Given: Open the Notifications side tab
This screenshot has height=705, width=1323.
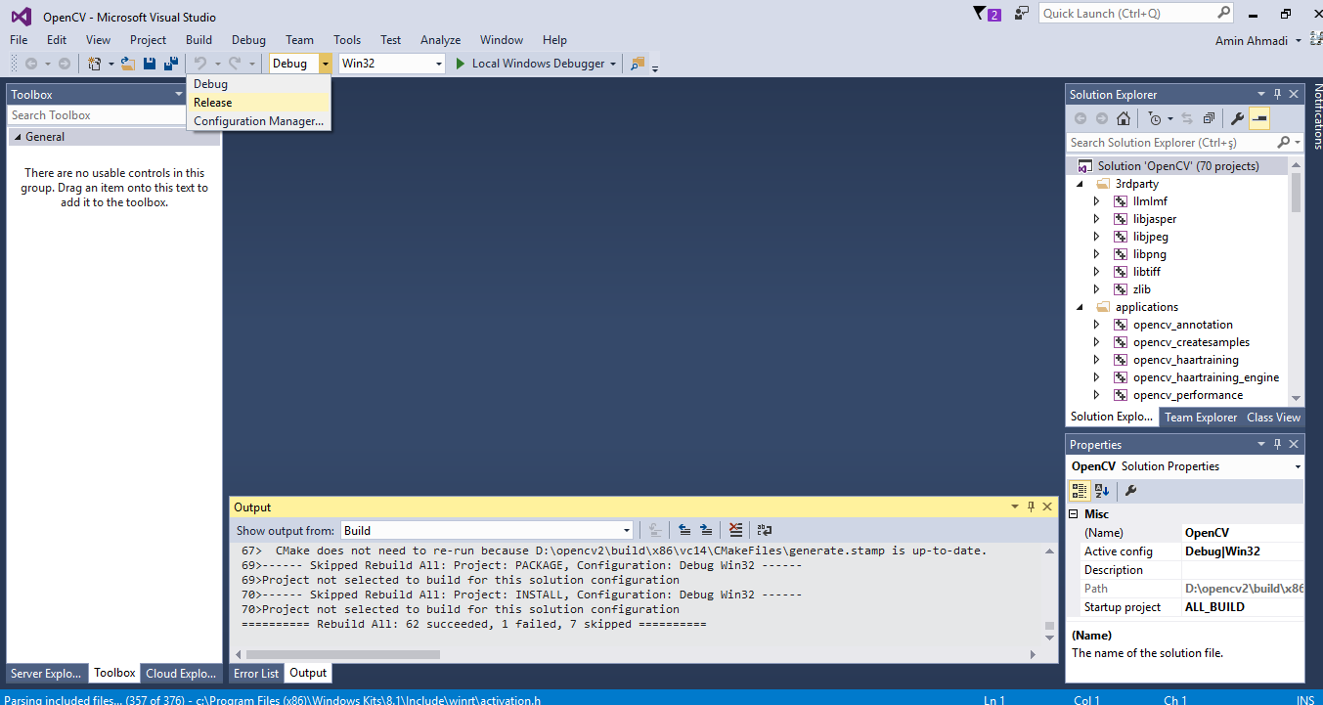Looking at the screenshot, I should pyautogui.click(x=1316, y=117).
